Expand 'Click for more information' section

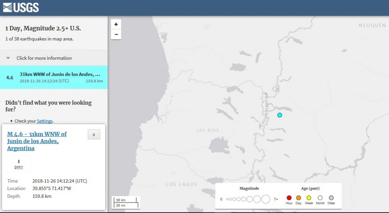tap(44, 58)
